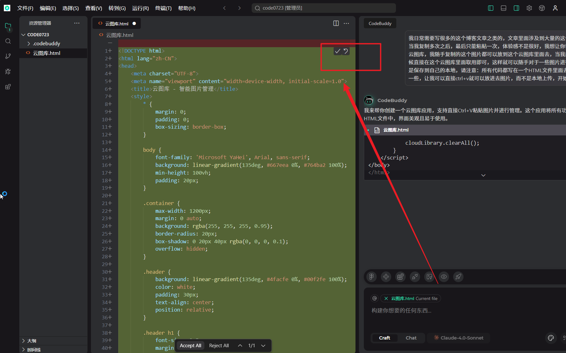Screen dimensions: 566x353
Task: Click the CodeBuddy avatar in the chat
Action: [x=369, y=100]
